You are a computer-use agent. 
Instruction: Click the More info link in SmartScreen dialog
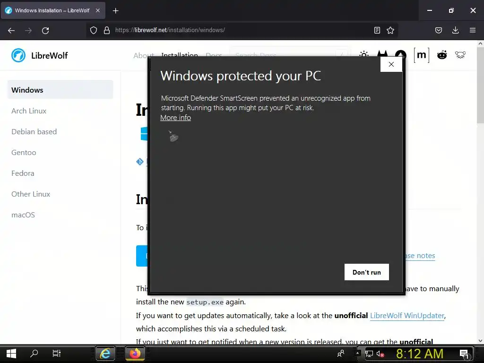[176, 118]
